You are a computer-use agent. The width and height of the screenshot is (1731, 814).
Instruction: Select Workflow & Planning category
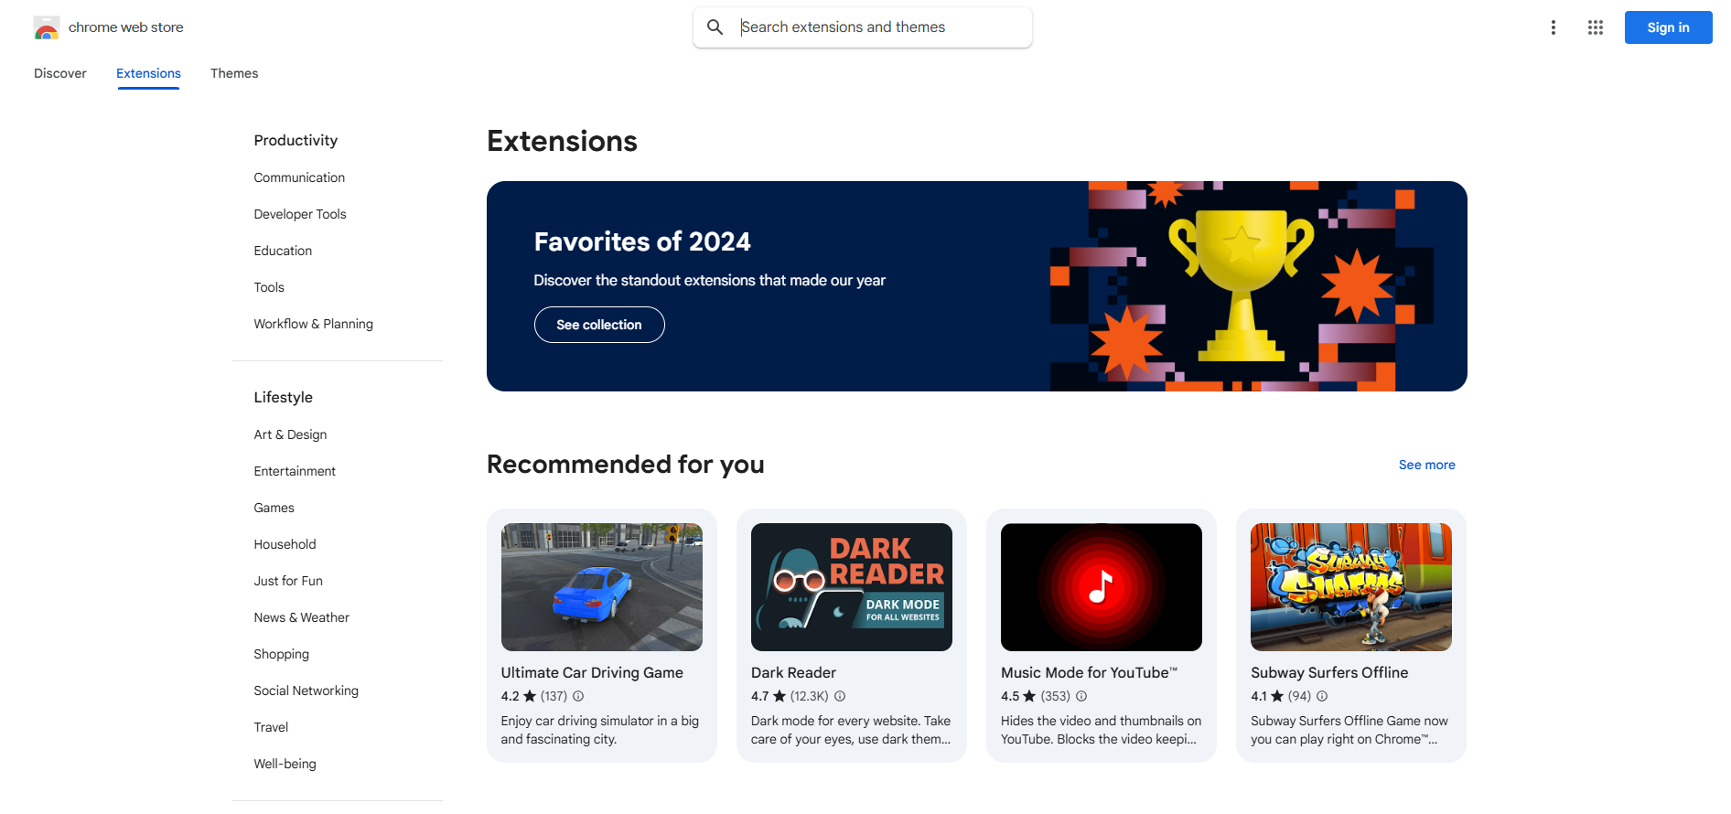pyautogui.click(x=314, y=324)
